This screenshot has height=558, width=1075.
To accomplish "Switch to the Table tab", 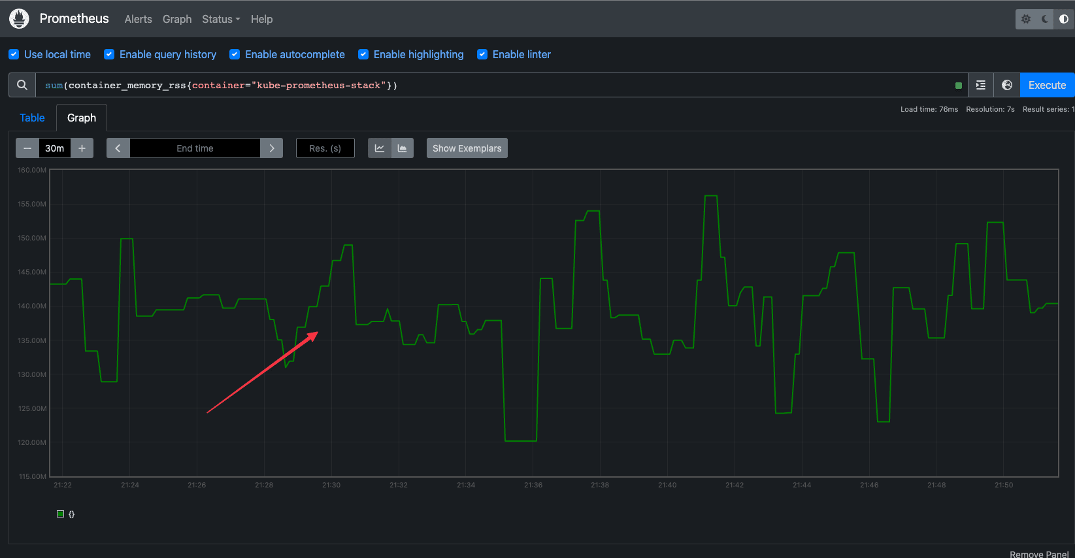I will (32, 118).
